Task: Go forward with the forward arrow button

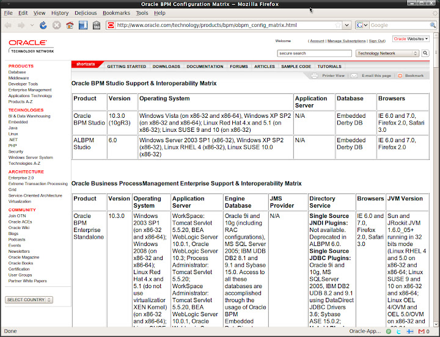Action: (x=21, y=25)
